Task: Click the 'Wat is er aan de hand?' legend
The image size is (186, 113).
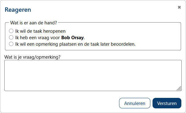Action: (33, 23)
